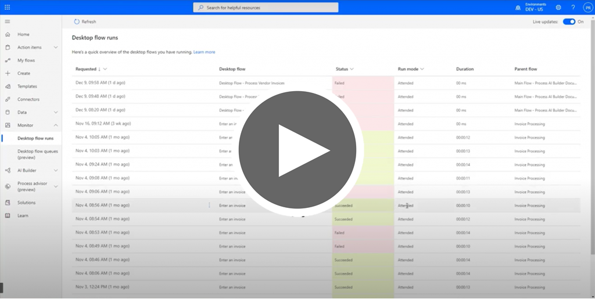Click the Parent flow column header
This screenshot has width=595, height=299.
525,69
